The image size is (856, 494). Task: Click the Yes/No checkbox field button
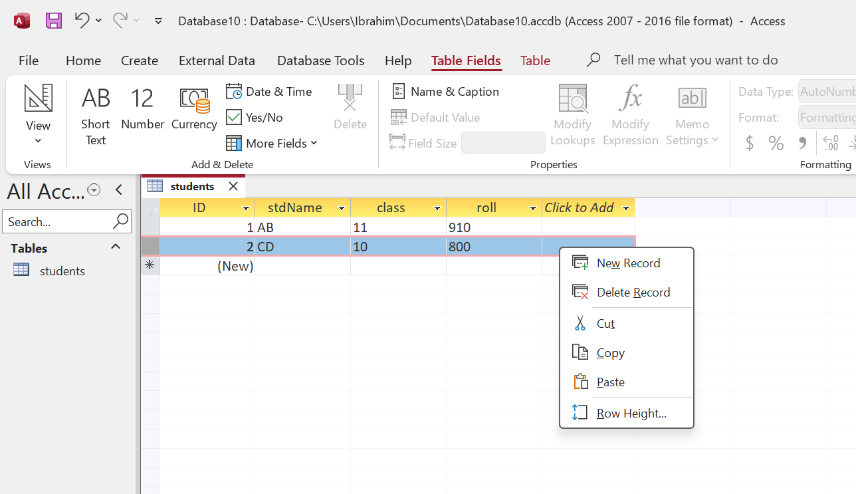coord(255,117)
